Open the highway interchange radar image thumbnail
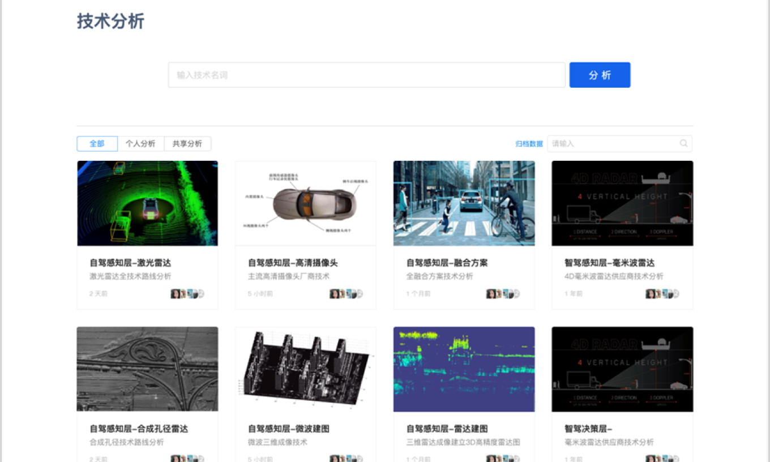The width and height of the screenshot is (770, 462). (x=147, y=369)
